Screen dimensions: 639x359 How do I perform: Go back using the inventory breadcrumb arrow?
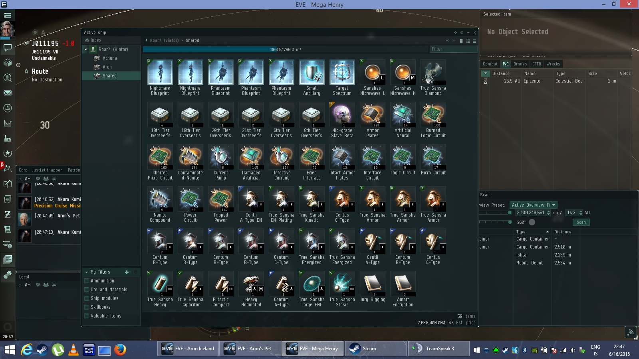[146, 40]
